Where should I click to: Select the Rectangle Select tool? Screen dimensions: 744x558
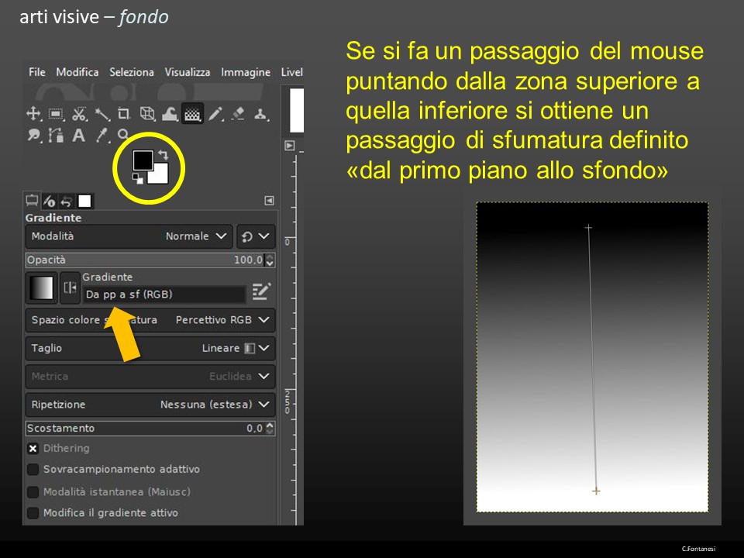[x=56, y=114]
